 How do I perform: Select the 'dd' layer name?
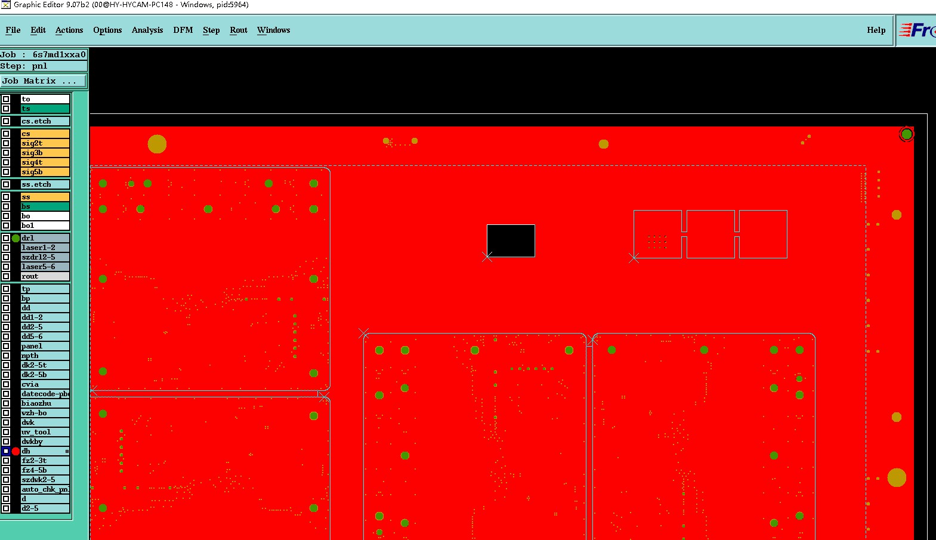click(x=45, y=308)
